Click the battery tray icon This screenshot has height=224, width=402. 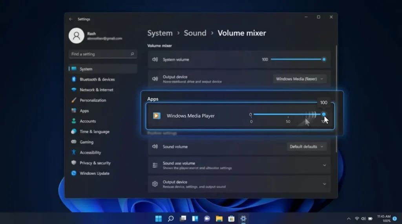[x=371, y=219]
